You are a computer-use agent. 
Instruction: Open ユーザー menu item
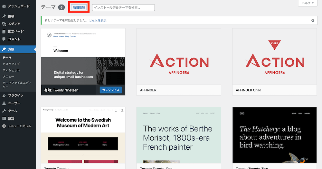click(x=18, y=103)
